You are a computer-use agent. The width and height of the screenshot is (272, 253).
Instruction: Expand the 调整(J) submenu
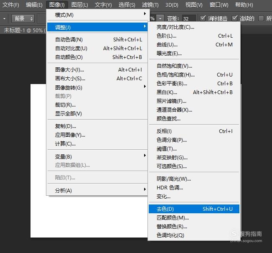coord(97,27)
